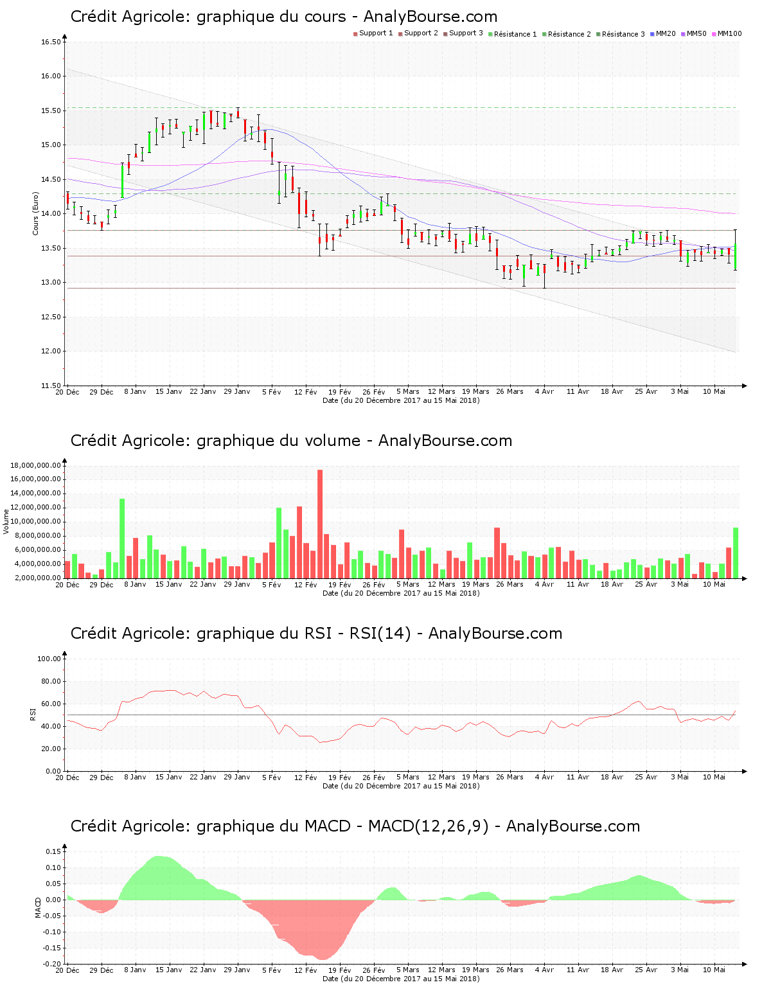Click the Support 3 legend entry
Screen dimensions: 771x996
click(x=463, y=33)
